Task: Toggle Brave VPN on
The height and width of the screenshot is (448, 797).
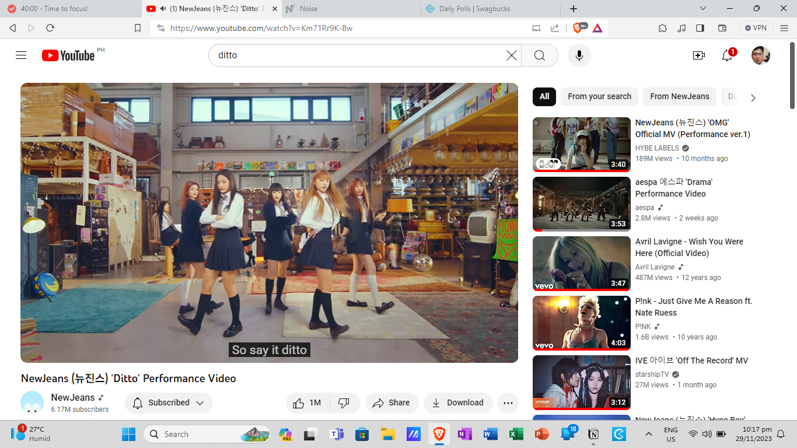Action: (x=756, y=28)
